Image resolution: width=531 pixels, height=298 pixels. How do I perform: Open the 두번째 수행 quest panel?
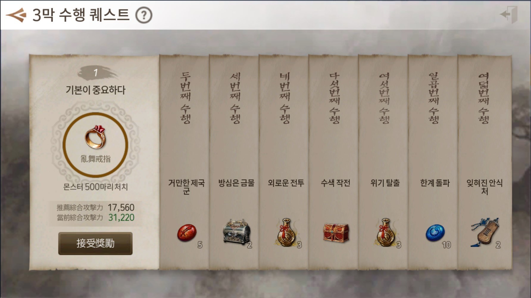(184, 162)
